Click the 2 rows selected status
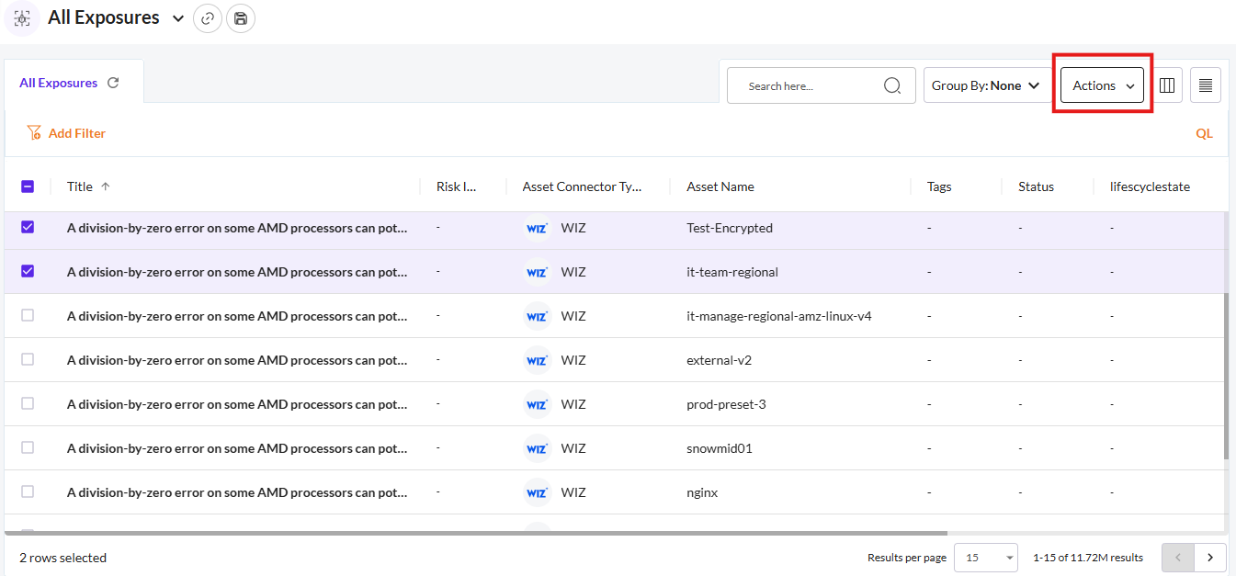This screenshot has height=576, width=1236. click(x=62, y=558)
